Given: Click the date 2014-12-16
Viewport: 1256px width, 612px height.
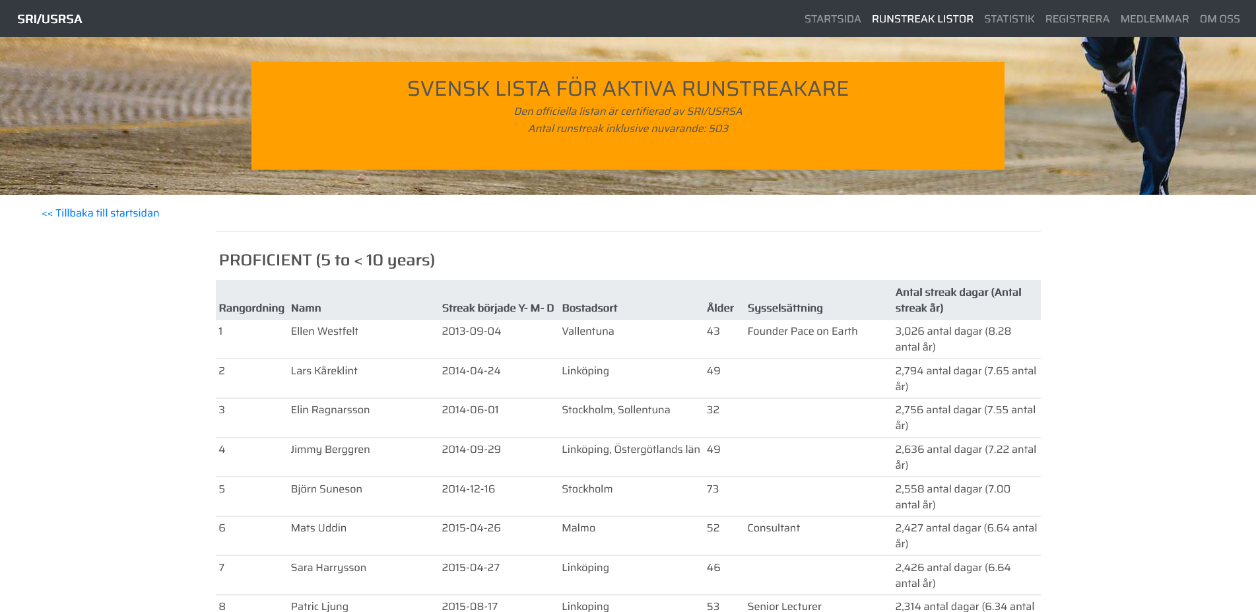Looking at the screenshot, I should click(x=468, y=489).
